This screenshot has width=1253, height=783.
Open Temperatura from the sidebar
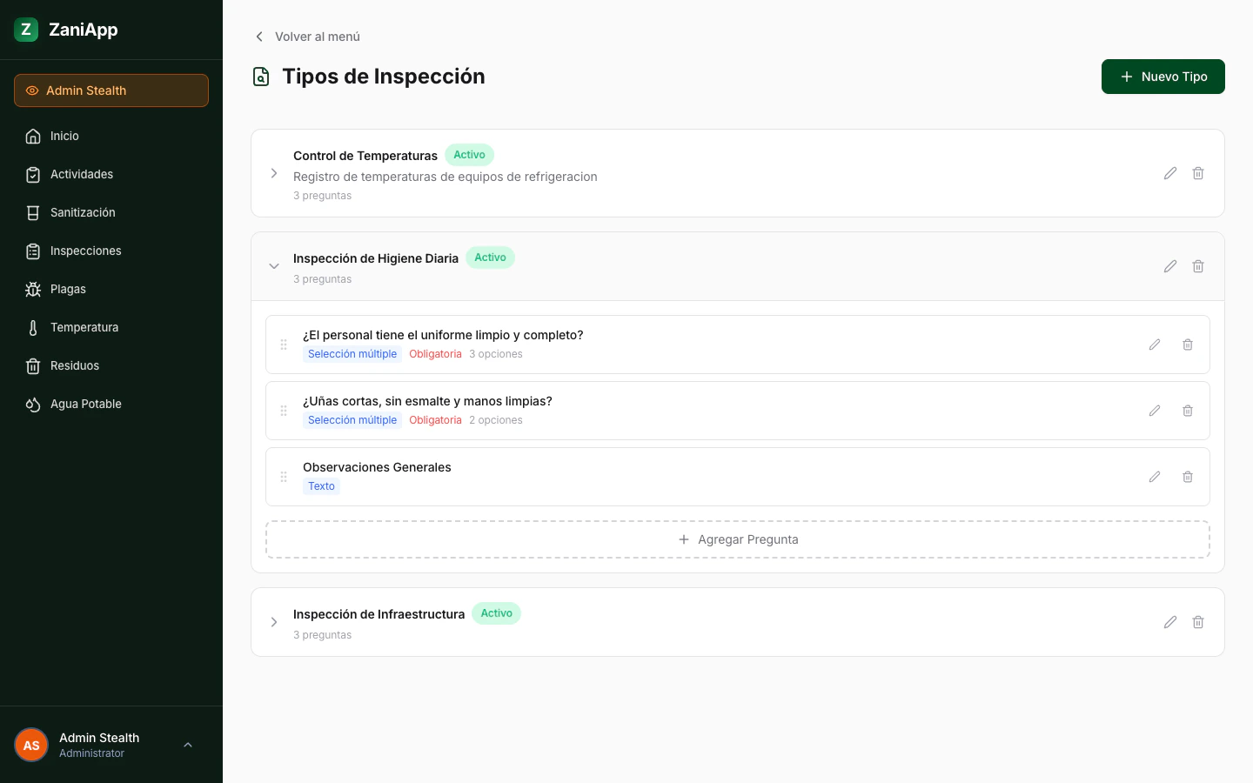pos(84,327)
